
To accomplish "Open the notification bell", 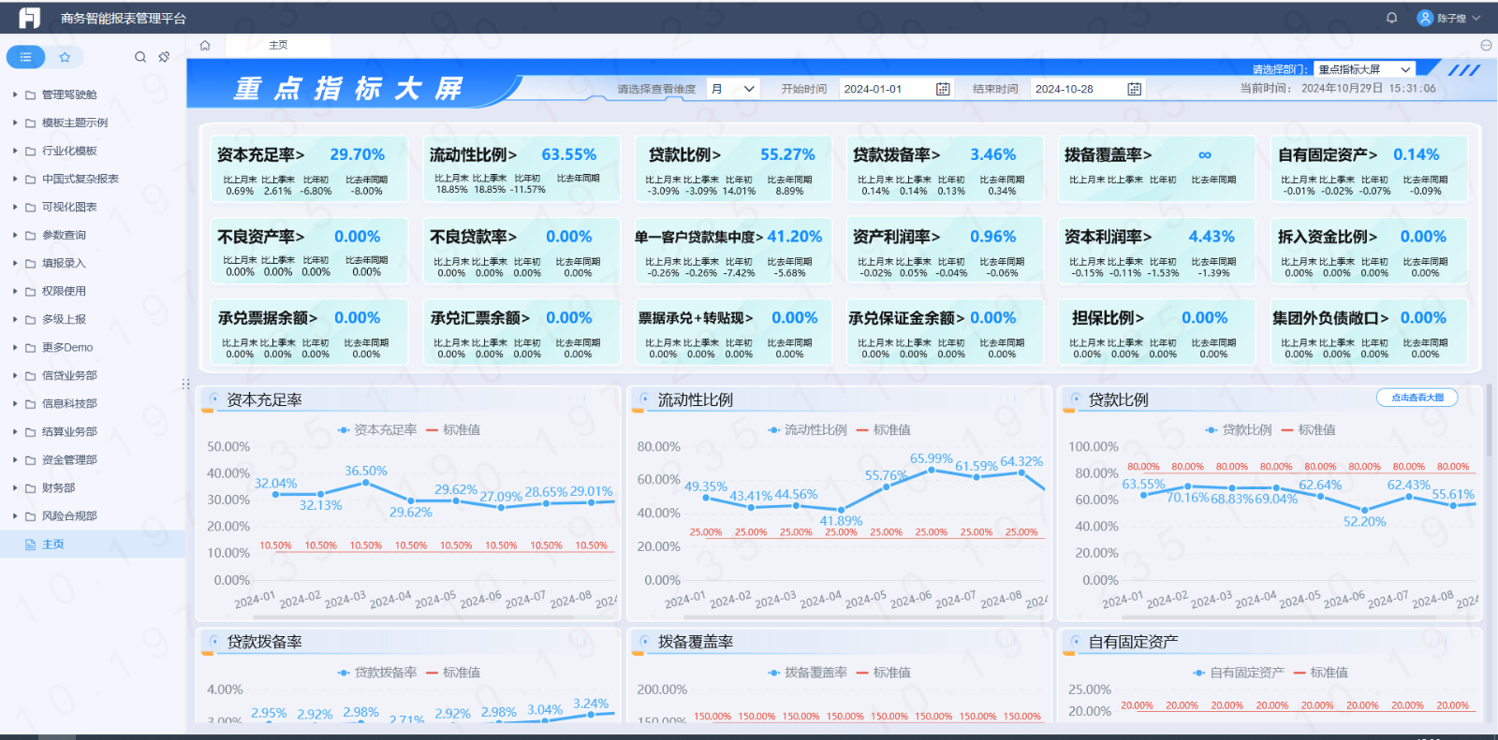I will click(x=1391, y=18).
